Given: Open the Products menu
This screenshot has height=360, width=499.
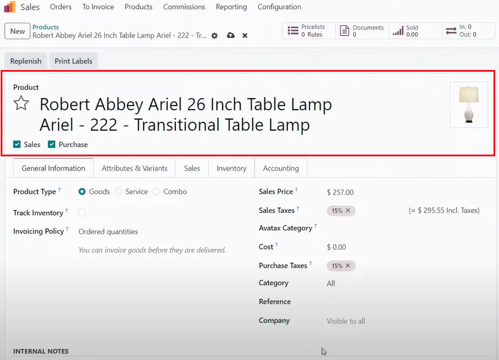Looking at the screenshot, I should (139, 7).
